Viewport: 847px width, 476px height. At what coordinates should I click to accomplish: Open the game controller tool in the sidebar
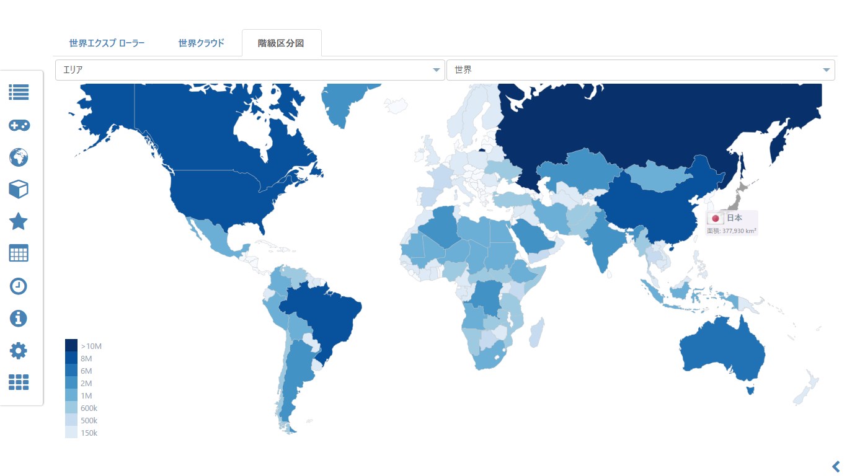[x=19, y=125]
